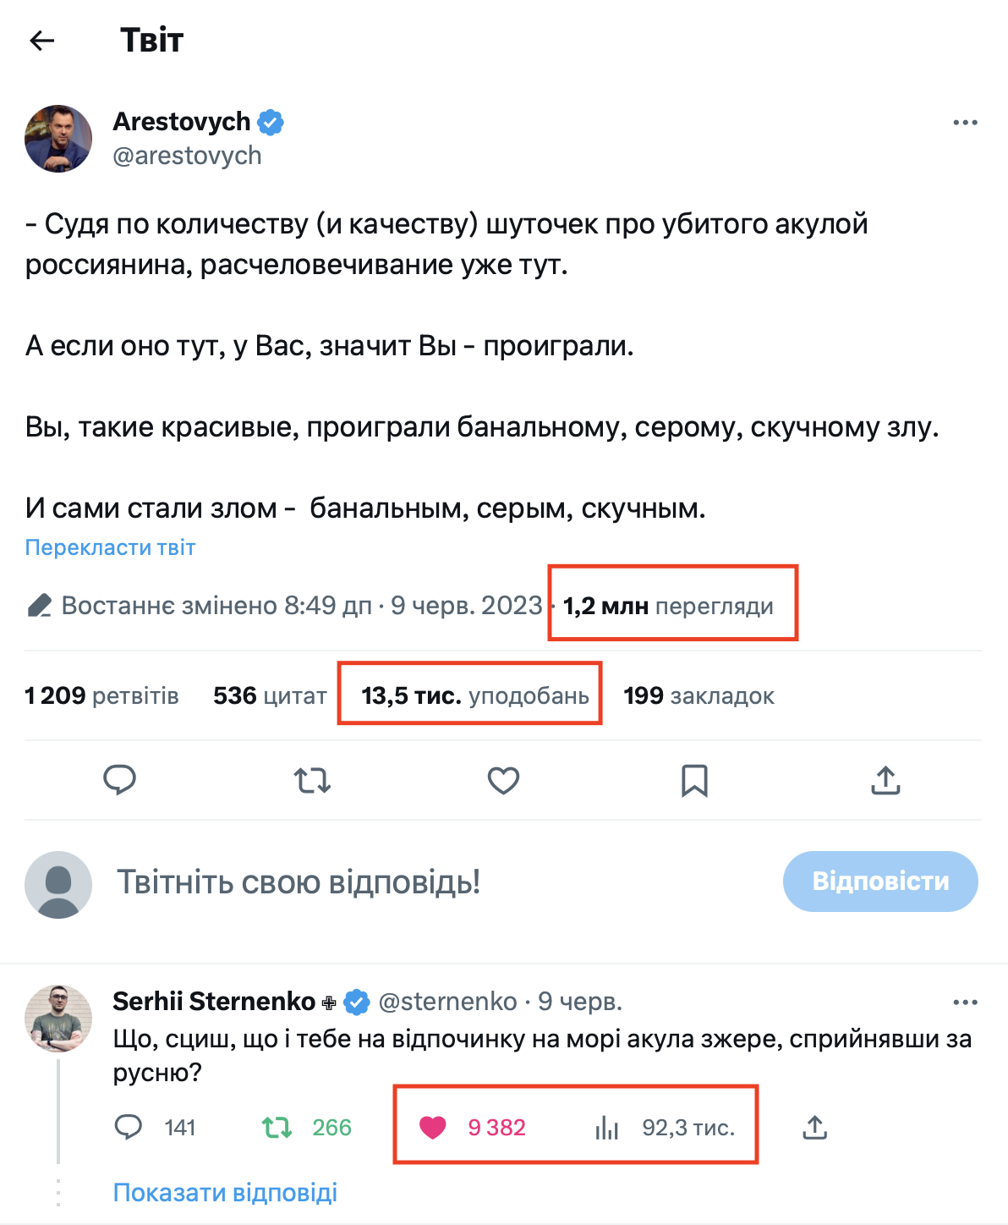
Task: Expand 'Показати відповіді' replies thread
Action: 225,1192
